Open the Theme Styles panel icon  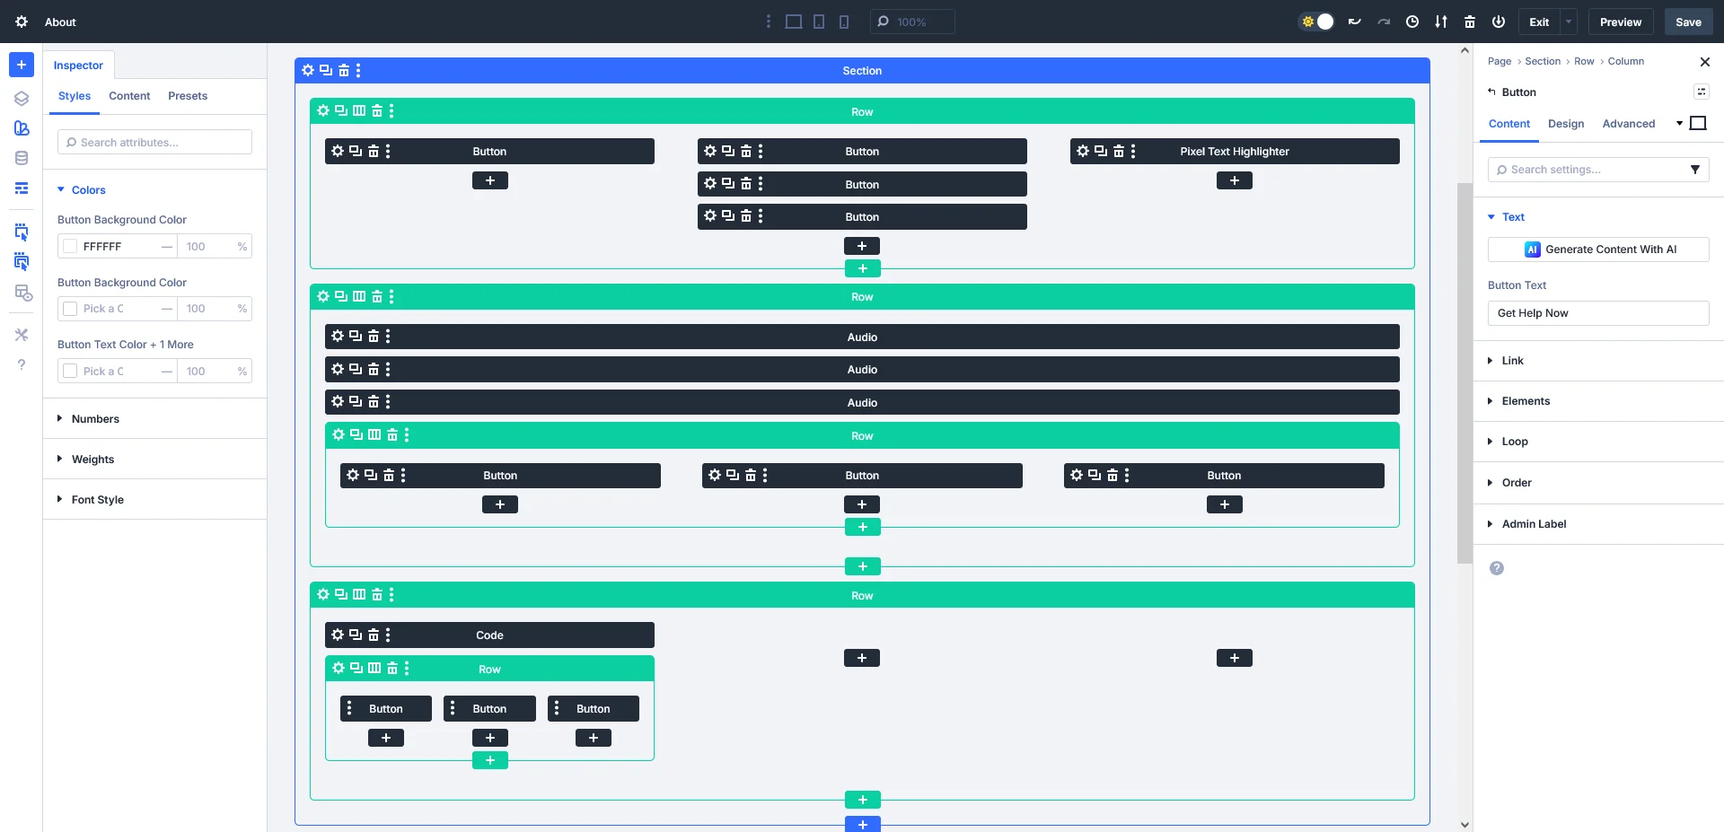[x=21, y=128]
